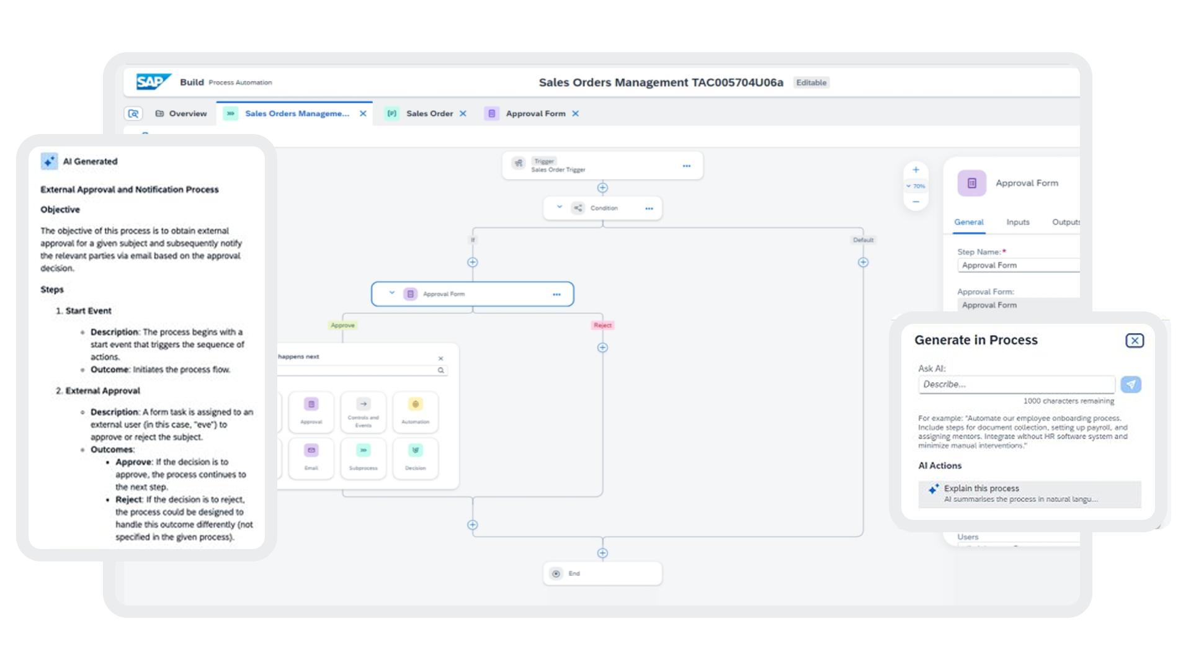Close the Sales Orders Management tab

363,114
